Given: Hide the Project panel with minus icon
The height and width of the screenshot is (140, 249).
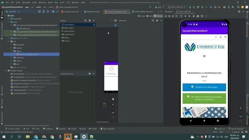Looking at the screenshot, I should pyautogui.click(x=57, y=12).
